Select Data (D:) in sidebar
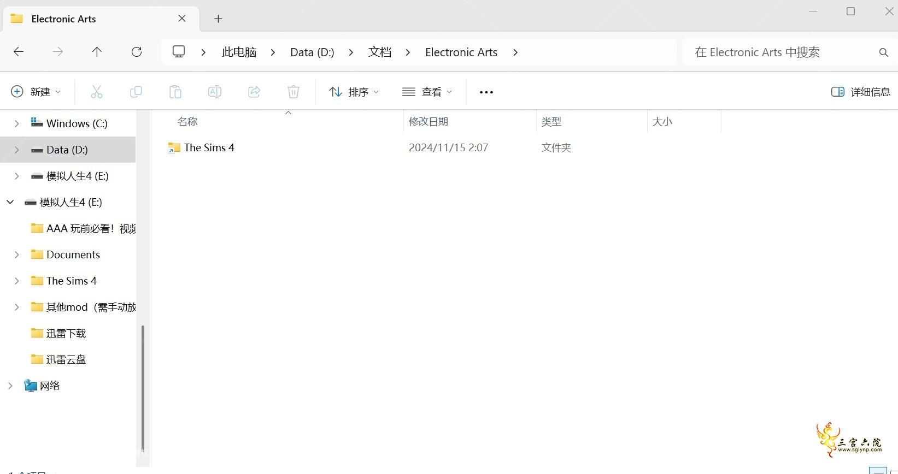This screenshot has width=898, height=474. point(67,150)
